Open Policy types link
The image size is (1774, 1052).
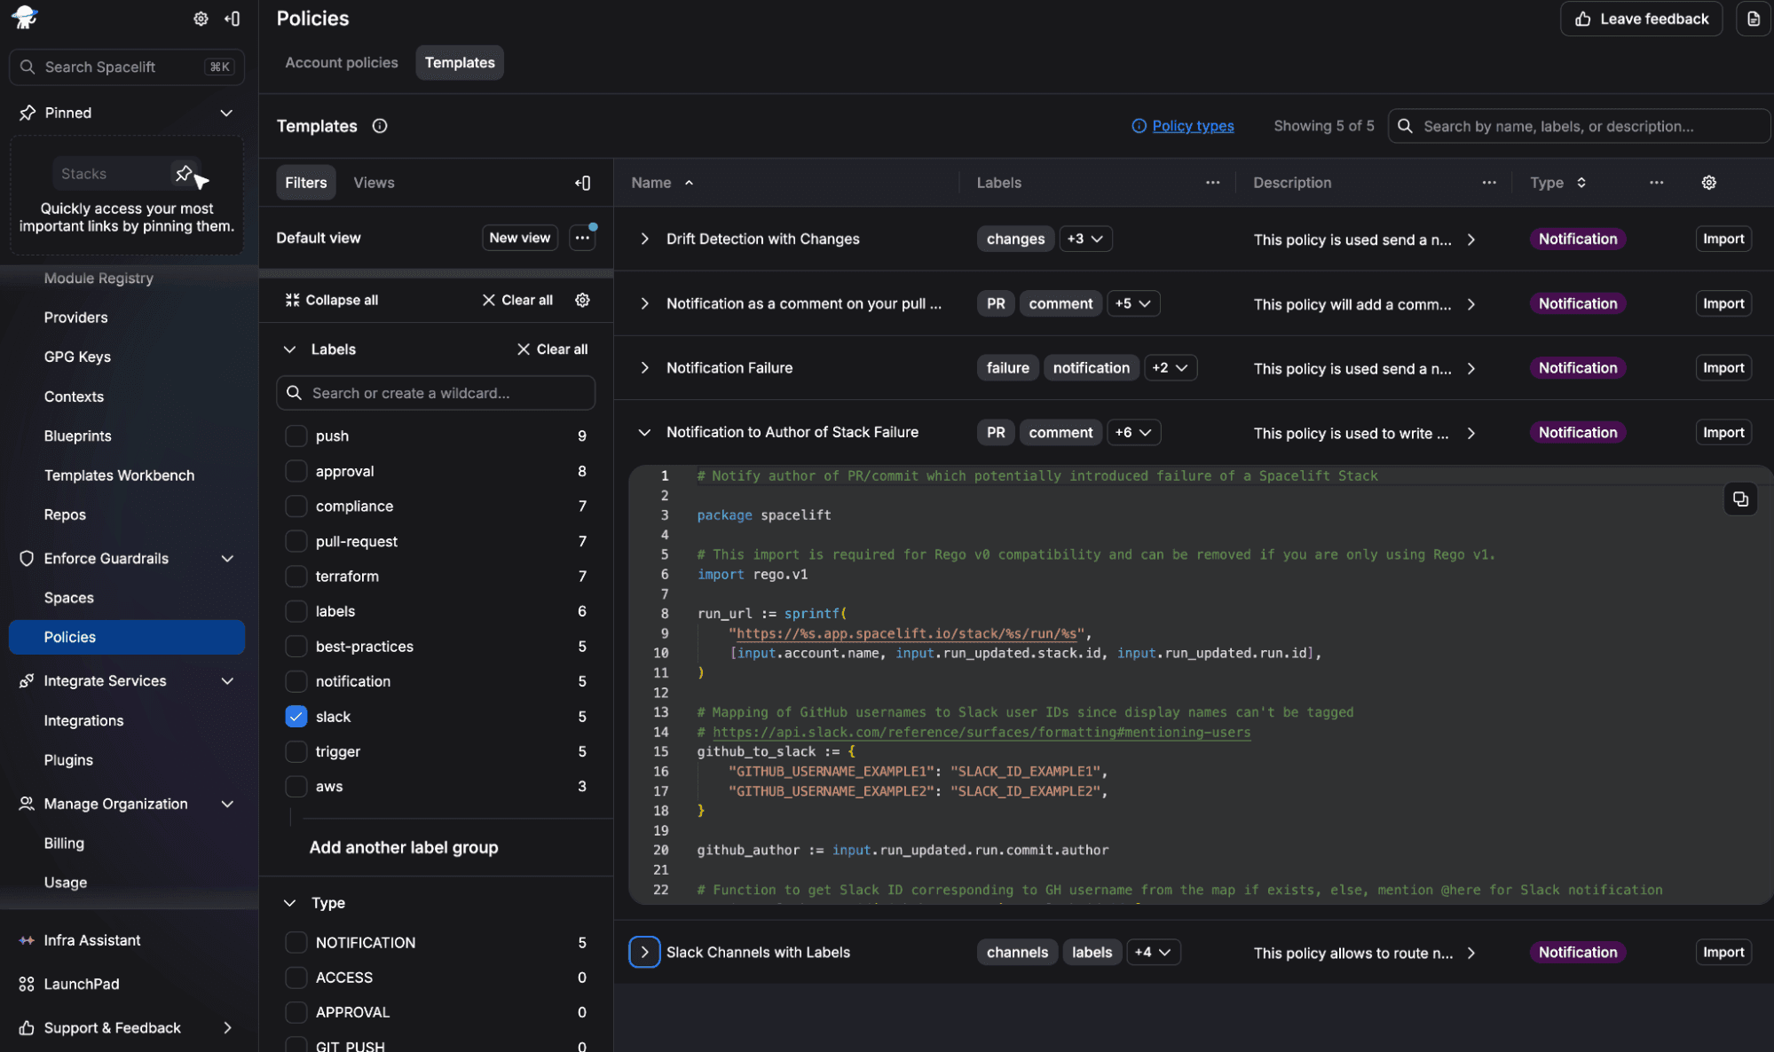click(1193, 126)
